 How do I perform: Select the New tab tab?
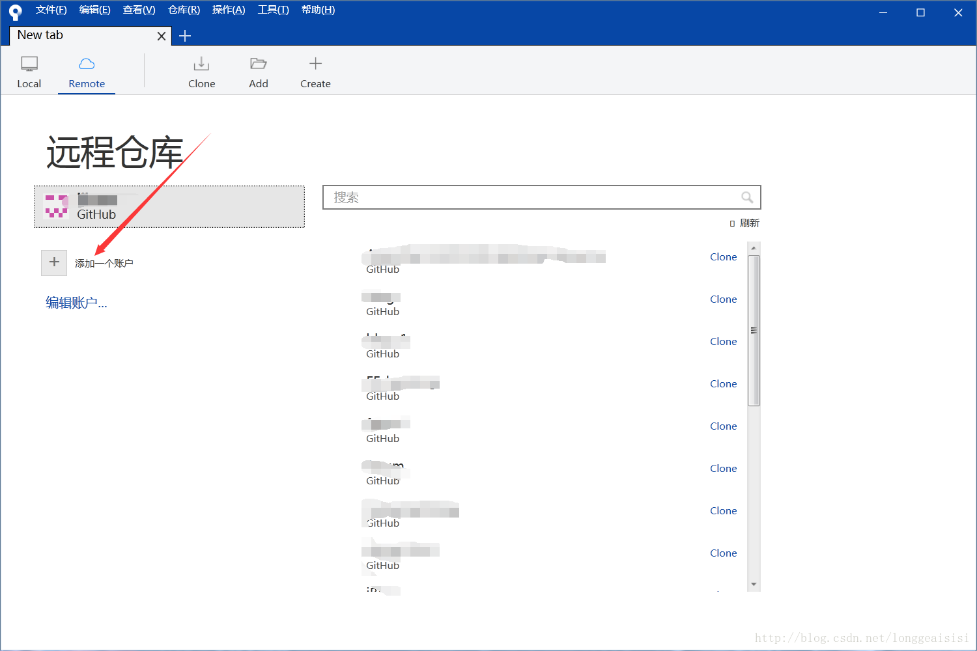pyautogui.click(x=91, y=36)
